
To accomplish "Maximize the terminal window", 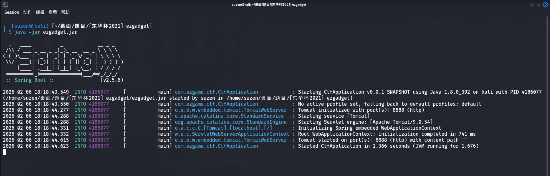I will tap(538, 5).
